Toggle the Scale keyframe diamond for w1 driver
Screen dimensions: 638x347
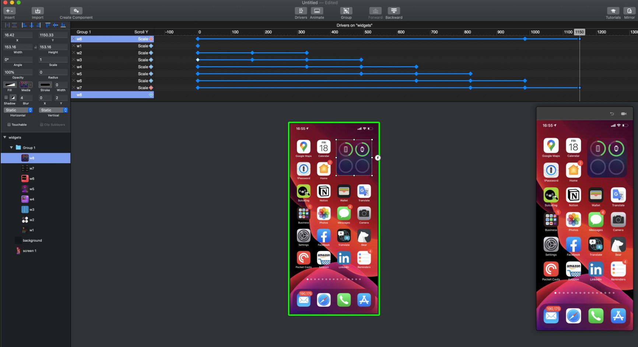[151, 46]
